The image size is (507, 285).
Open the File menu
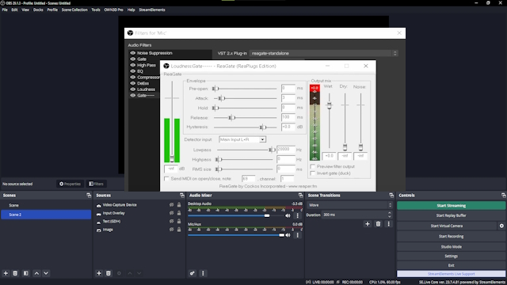(5, 9)
